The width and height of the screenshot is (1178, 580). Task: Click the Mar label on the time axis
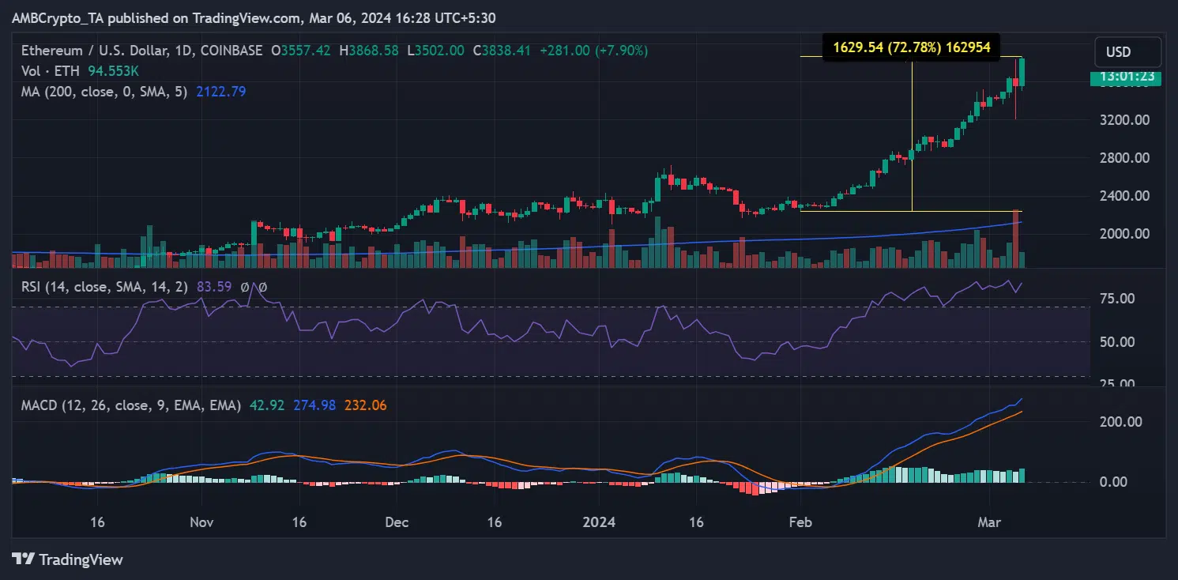pos(989,522)
